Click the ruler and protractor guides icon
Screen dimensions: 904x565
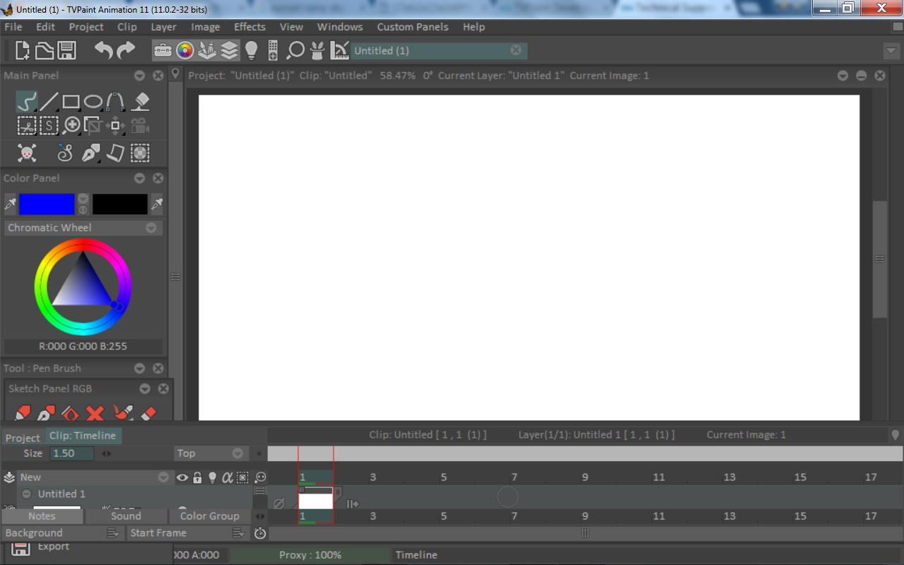pos(340,50)
